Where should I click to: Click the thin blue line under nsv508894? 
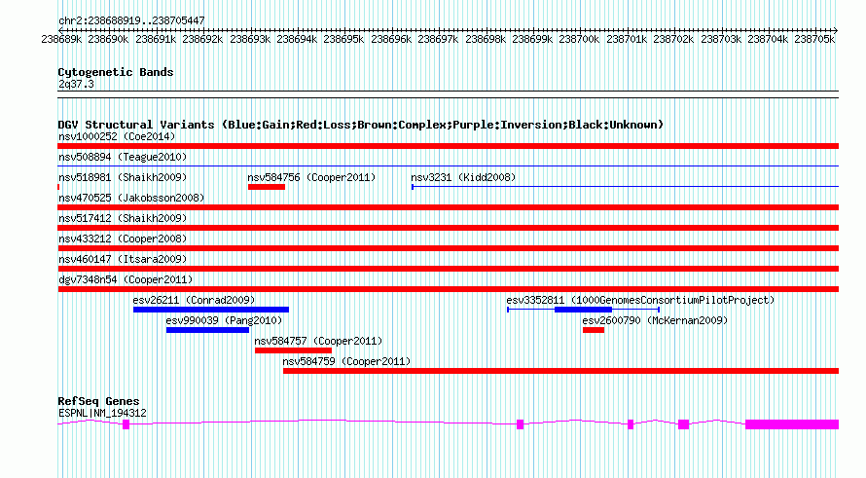448,166
